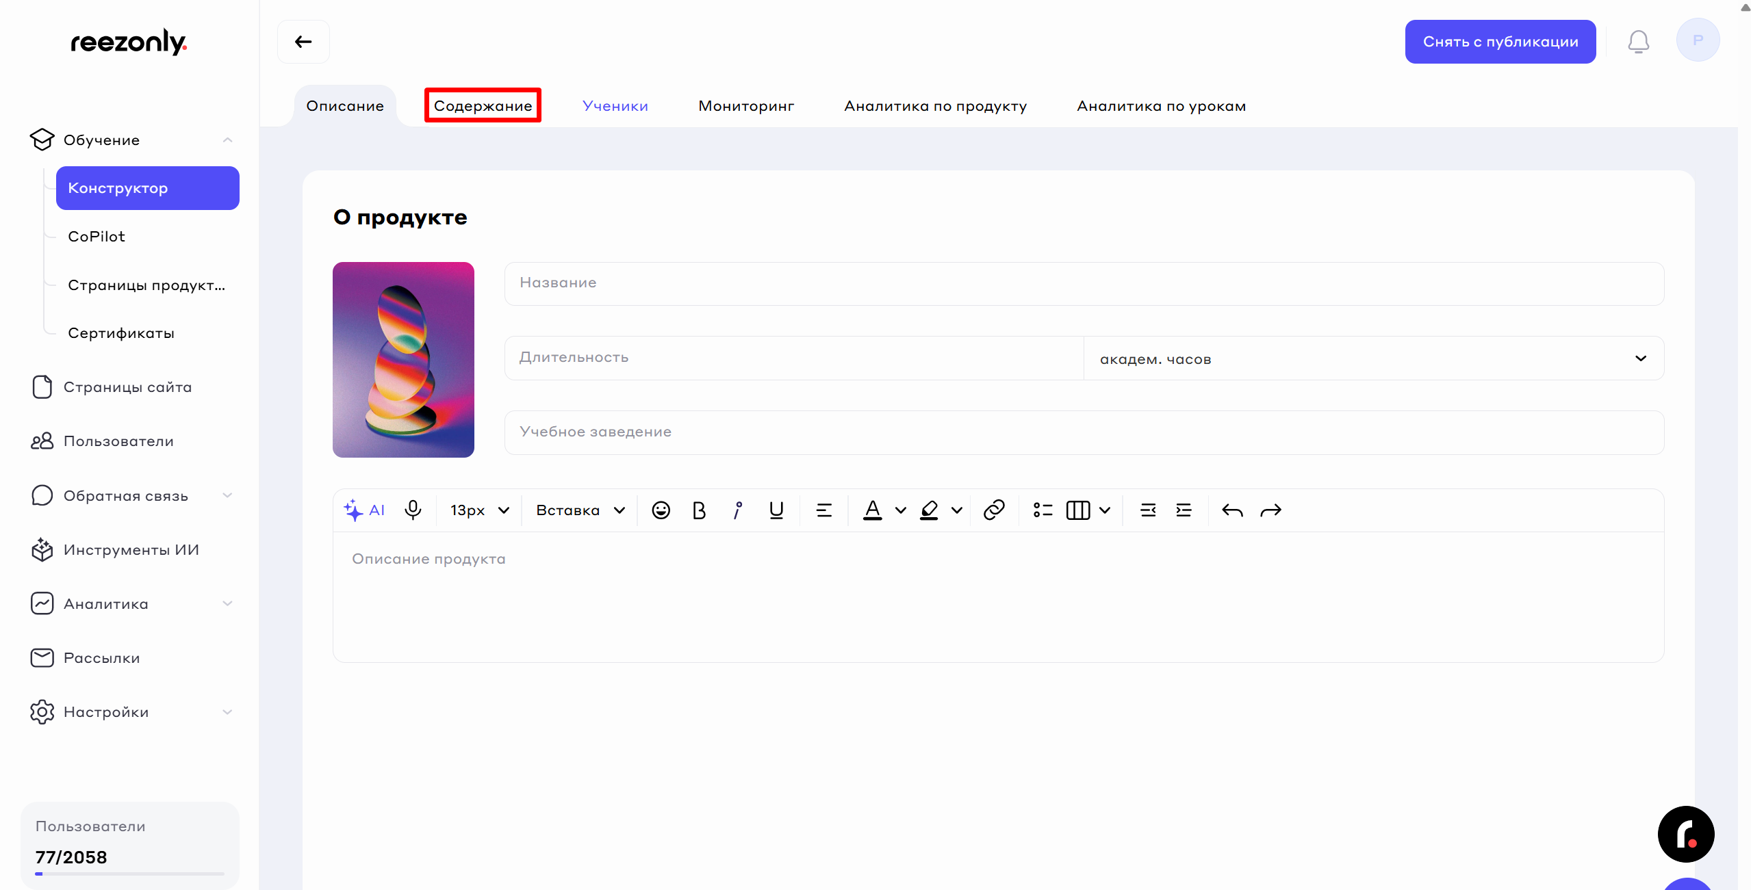Toggle underline text formatting

point(776,510)
